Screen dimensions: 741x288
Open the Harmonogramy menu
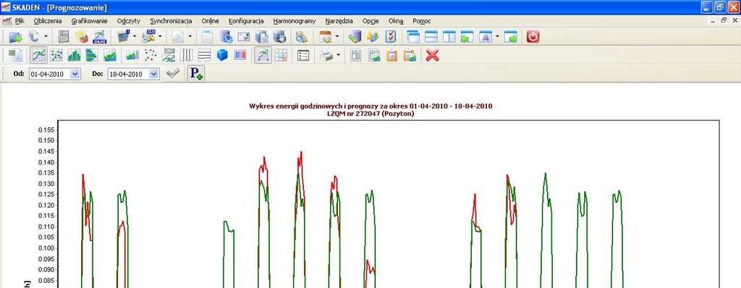[x=295, y=21]
